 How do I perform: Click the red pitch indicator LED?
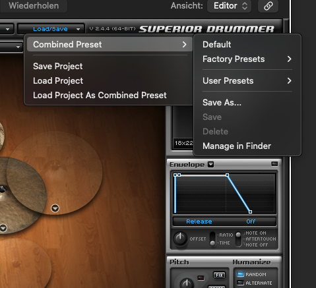(x=201, y=278)
